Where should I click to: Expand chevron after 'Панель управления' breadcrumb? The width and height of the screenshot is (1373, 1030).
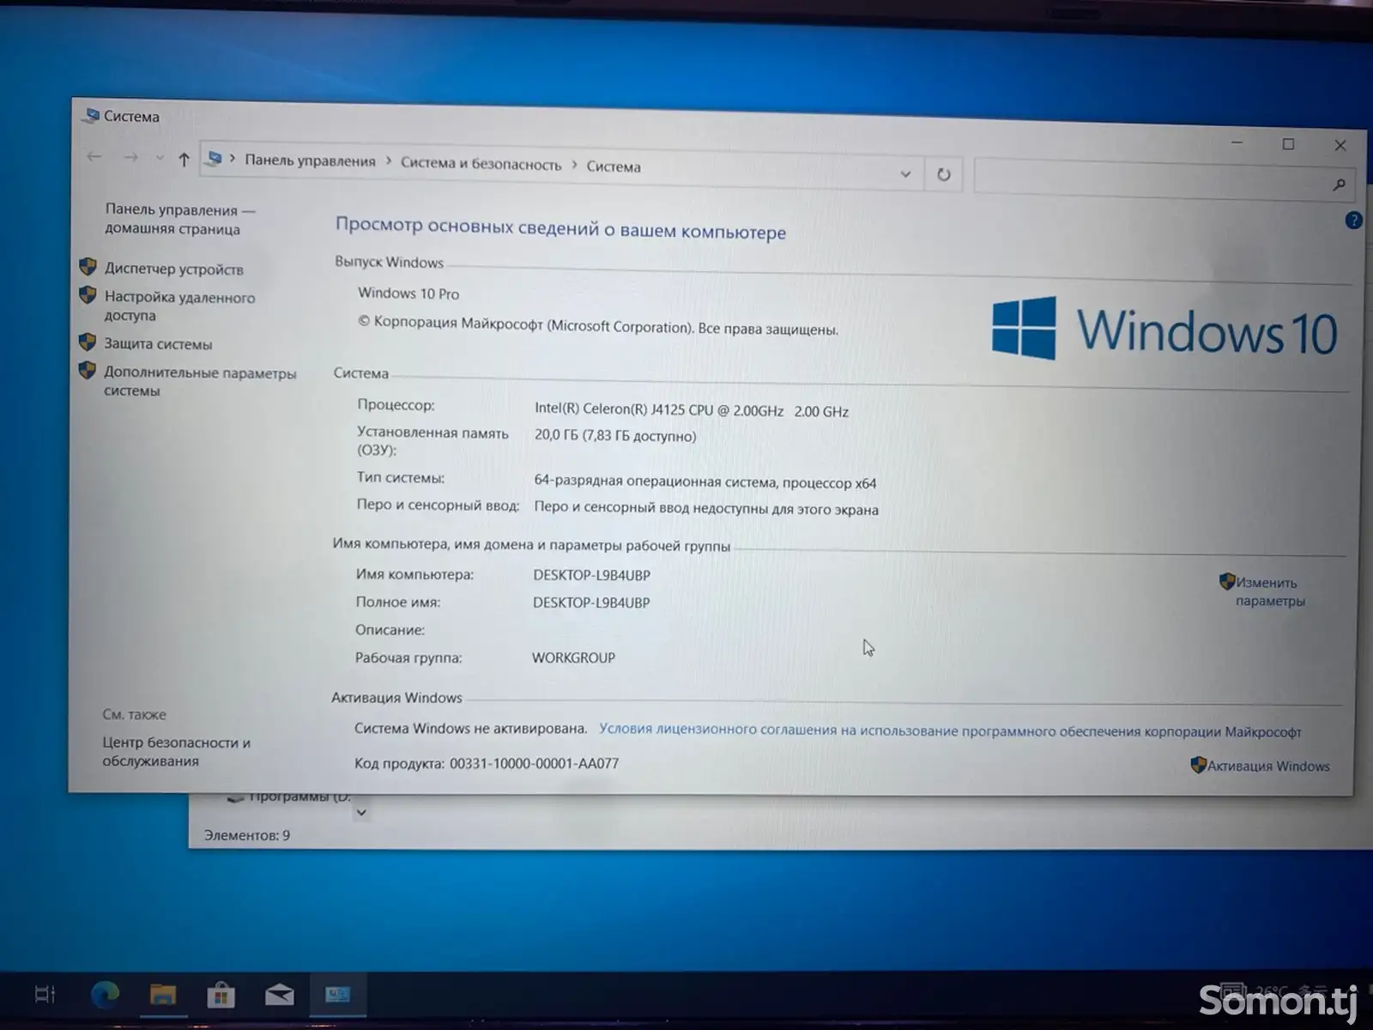[x=388, y=161]
